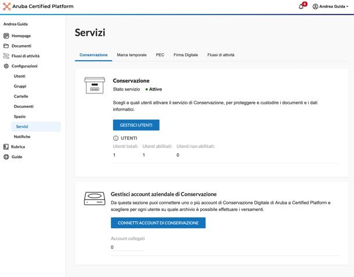Screen dimensions: 354x277
Task: Open Guide from the sidebar
Action: pyautogui.click(x=17, y=157)
